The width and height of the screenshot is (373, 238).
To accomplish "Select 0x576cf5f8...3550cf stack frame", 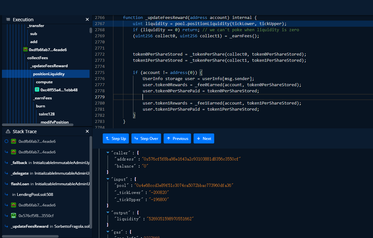I will coord(36,216).
